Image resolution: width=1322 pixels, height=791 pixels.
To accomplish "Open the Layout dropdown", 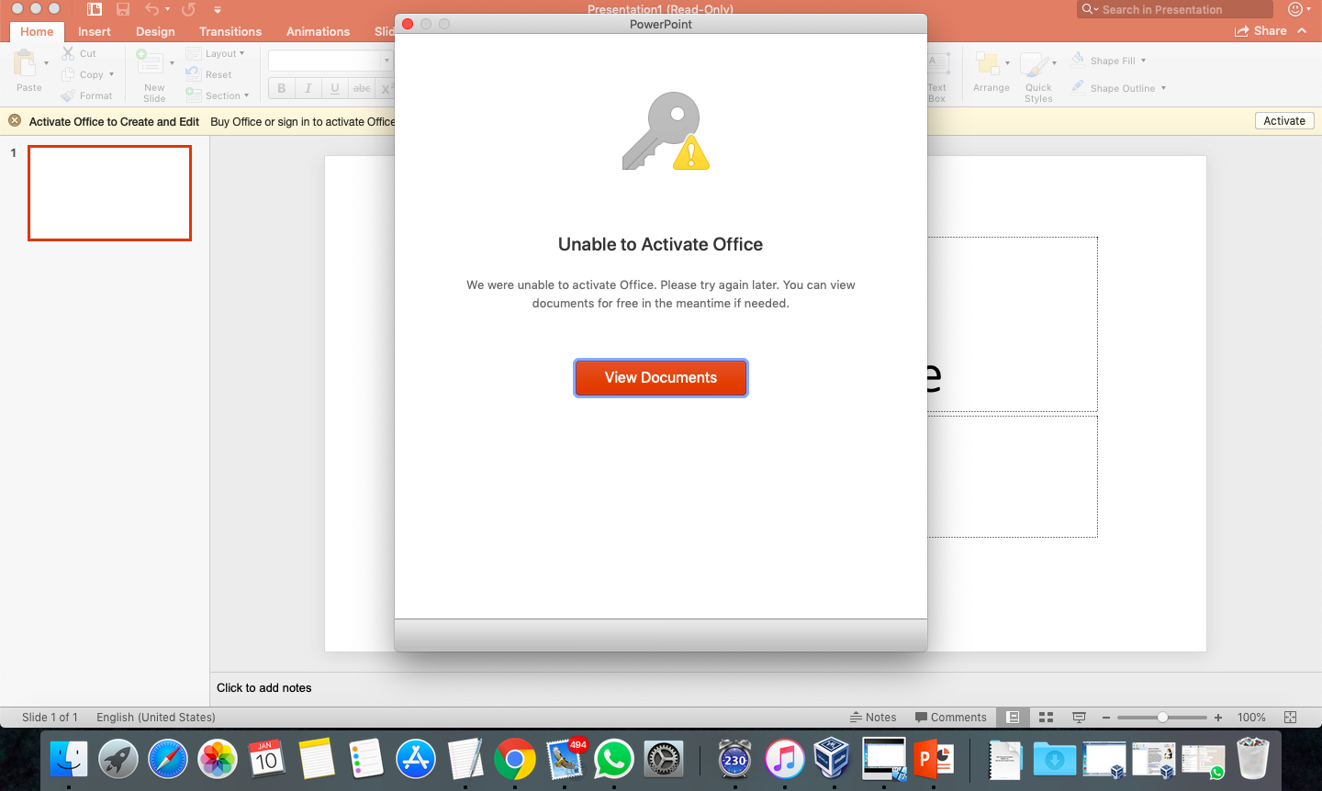I will 216,53.
